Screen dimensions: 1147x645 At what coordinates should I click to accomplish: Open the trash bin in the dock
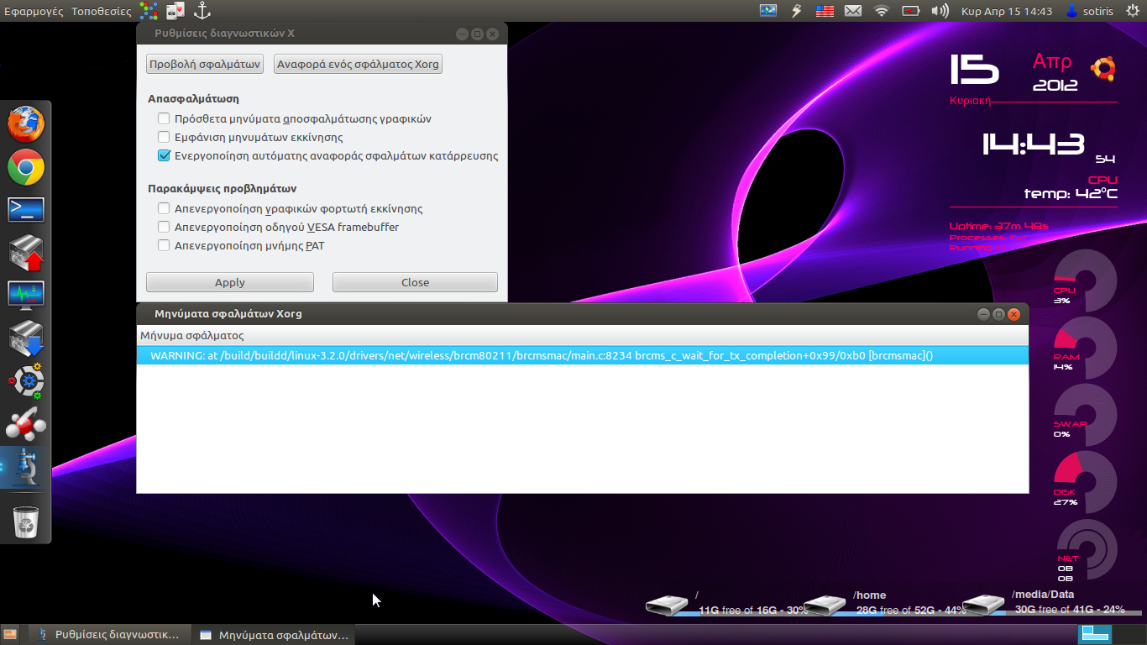coord(26,522)
